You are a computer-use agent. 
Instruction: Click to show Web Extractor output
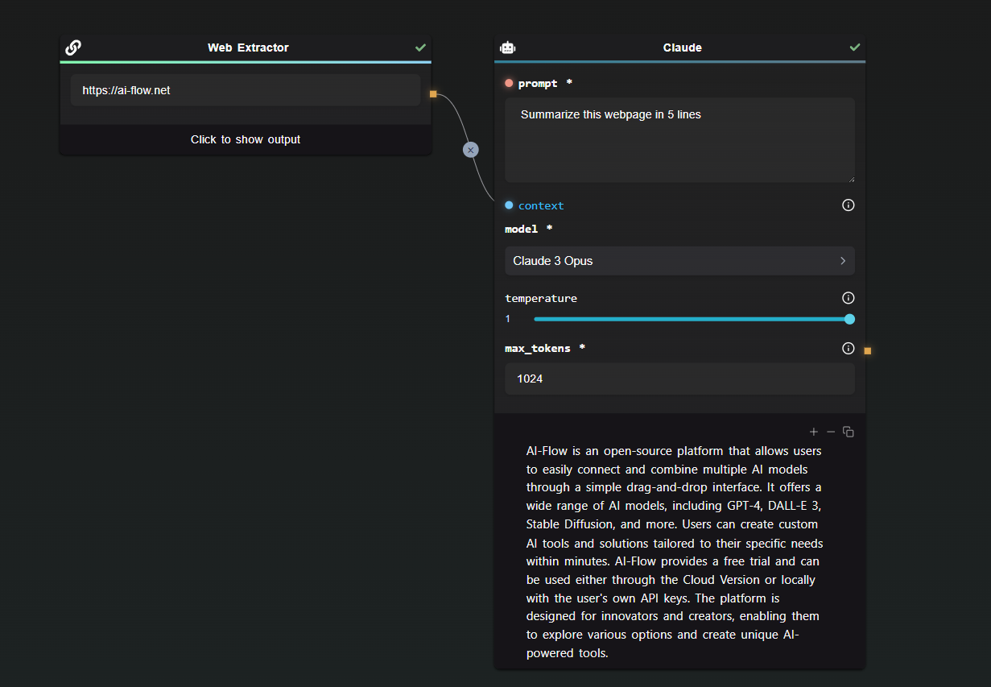(x=246, y=139)
